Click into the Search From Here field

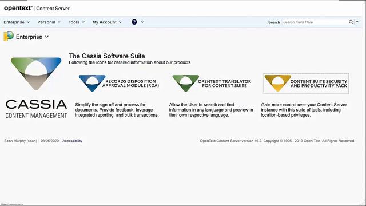point(315,22)
